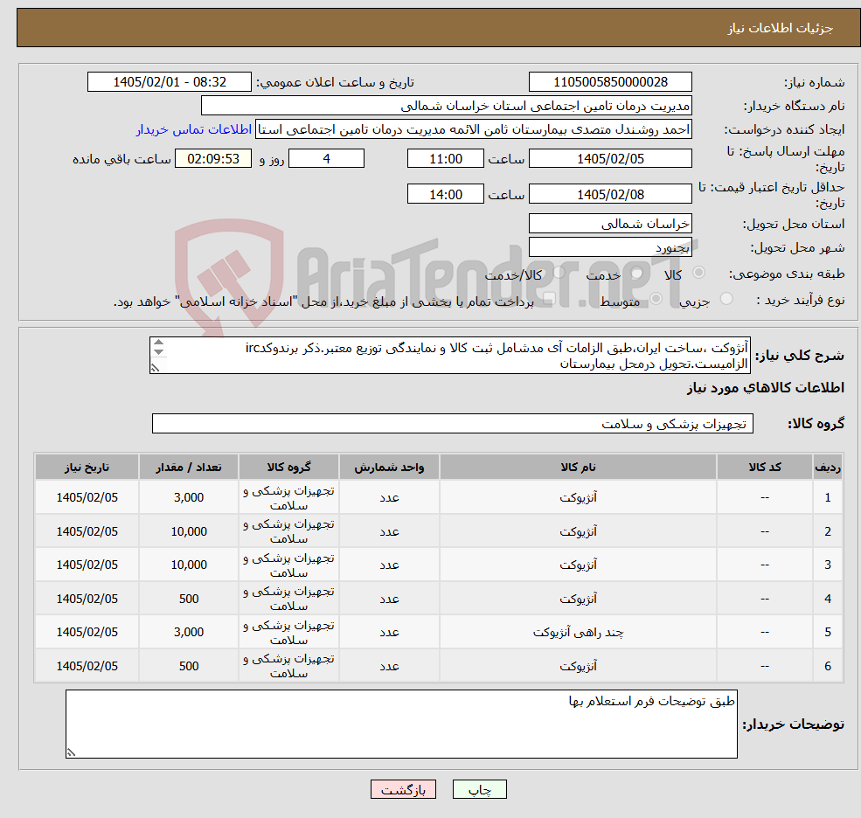Click quantity 500 in row 6

[x=188, y=666]
